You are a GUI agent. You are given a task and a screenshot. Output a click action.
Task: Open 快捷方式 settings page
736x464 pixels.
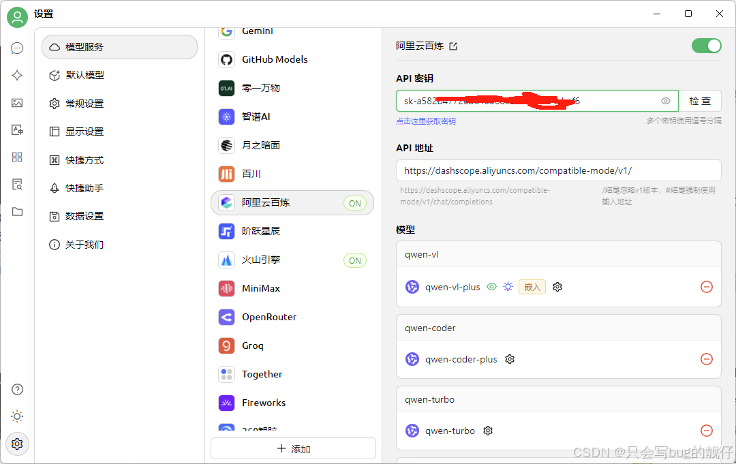120,160
